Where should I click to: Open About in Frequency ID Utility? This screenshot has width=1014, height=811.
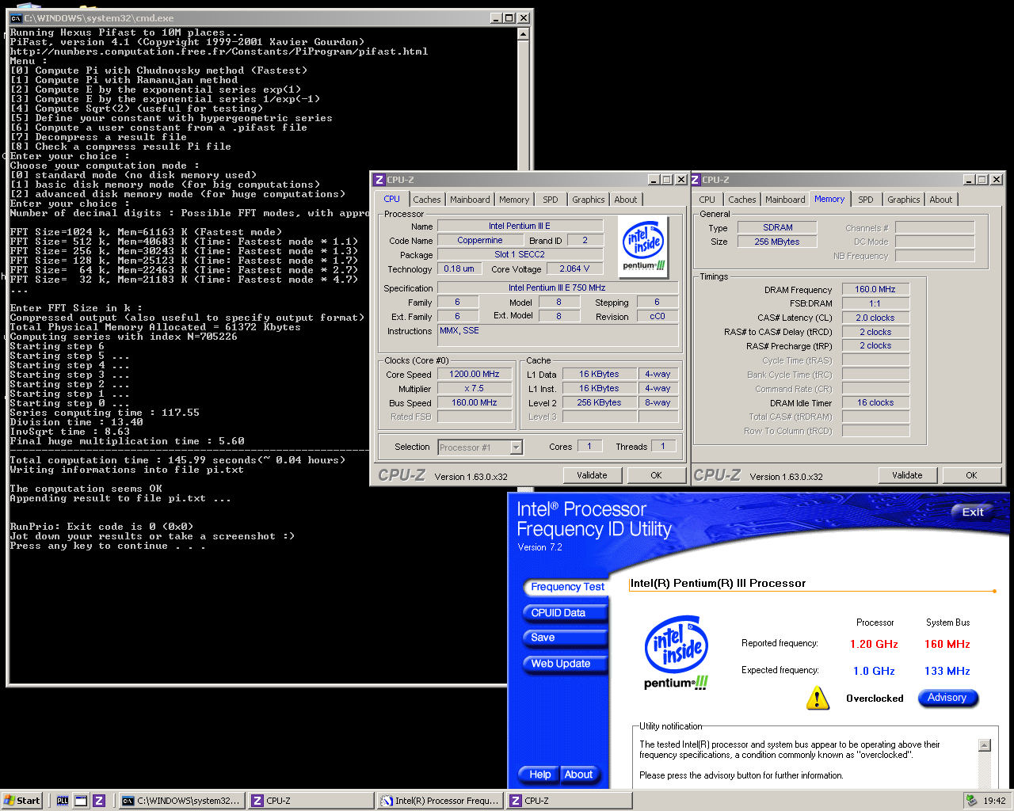point(579,775)
